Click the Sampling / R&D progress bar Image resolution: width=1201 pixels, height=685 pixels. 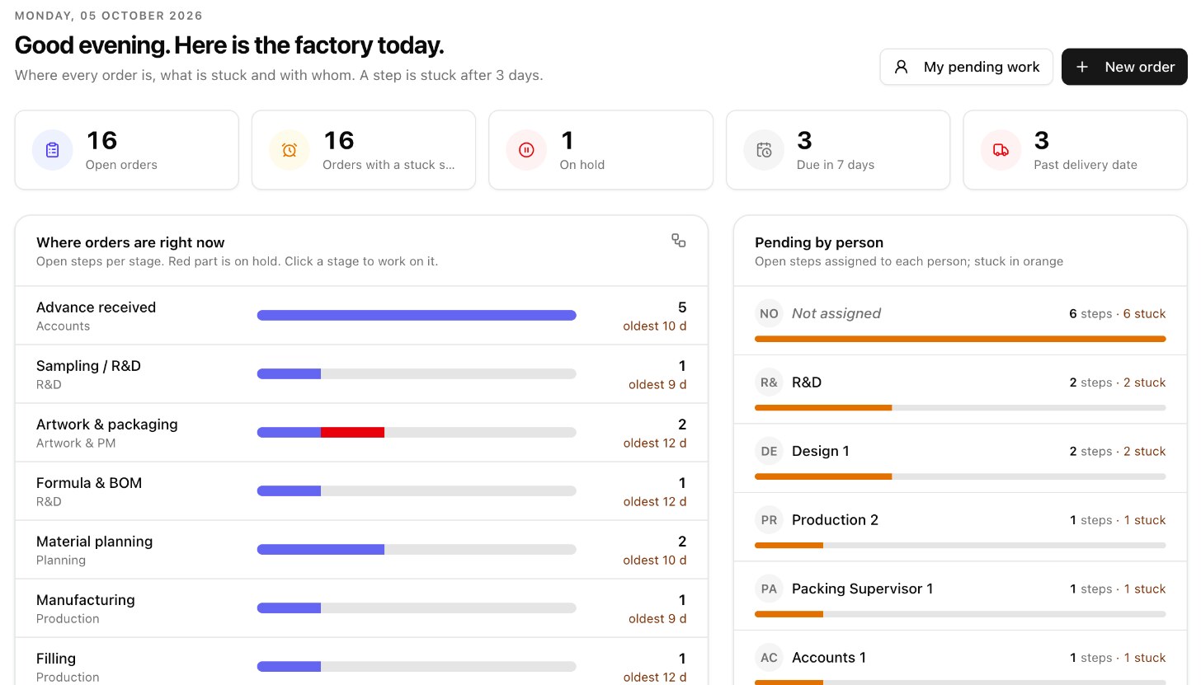point(417,373)
